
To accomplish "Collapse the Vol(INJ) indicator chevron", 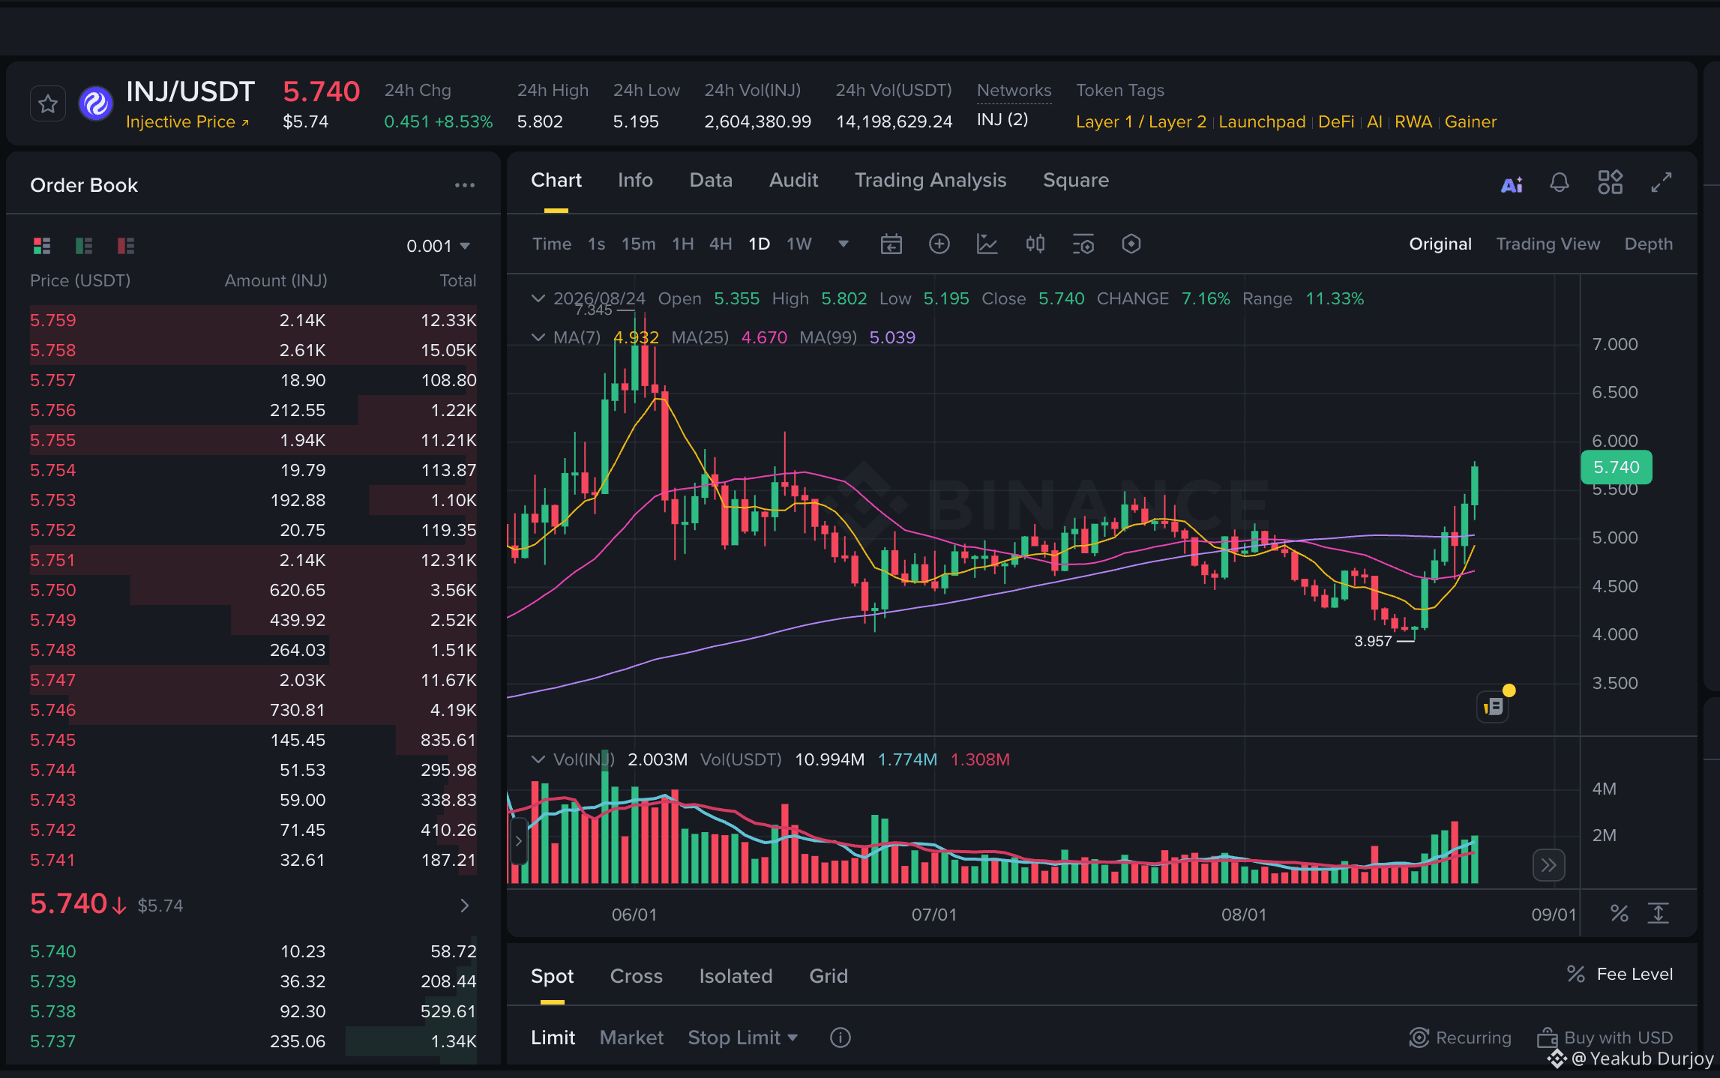I will 538,759.
